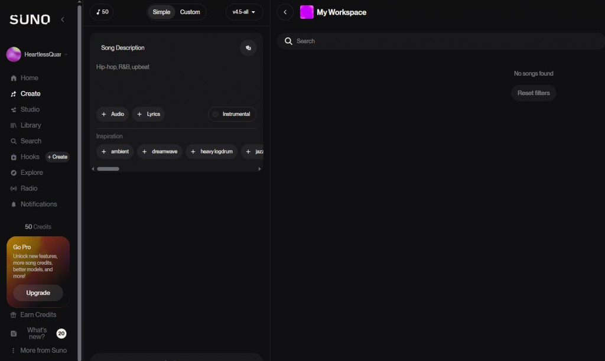The image size is (605, 361).
Task: Click the three-dot icon beside More from Suno
Action: pyautogui.click(x=13, y=351)
